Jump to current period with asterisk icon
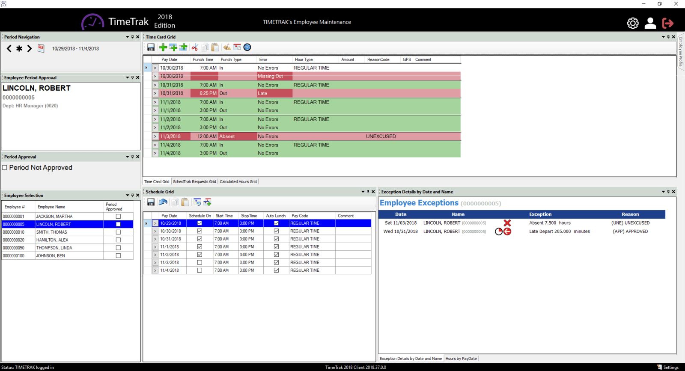The width and height of the screenshot is (685, 371). (19, 49)
